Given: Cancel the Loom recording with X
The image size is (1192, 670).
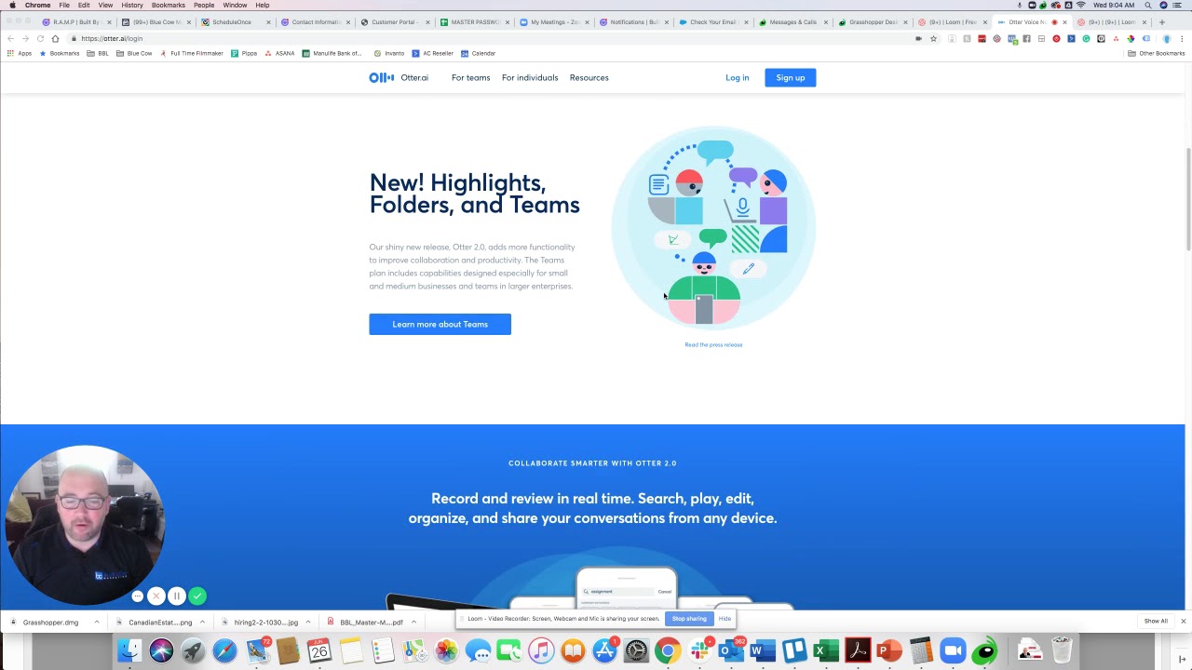Looking at the screenshot, I should pyautogui.click(x=156, y=596).
